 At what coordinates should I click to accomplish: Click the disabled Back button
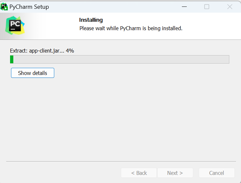pyautogui.click(x=139, y=173)
